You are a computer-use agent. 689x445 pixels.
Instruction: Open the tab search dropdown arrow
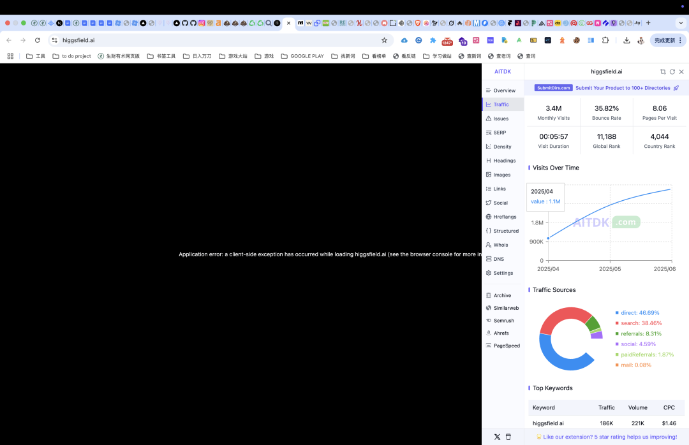click(x=681, y=23)
